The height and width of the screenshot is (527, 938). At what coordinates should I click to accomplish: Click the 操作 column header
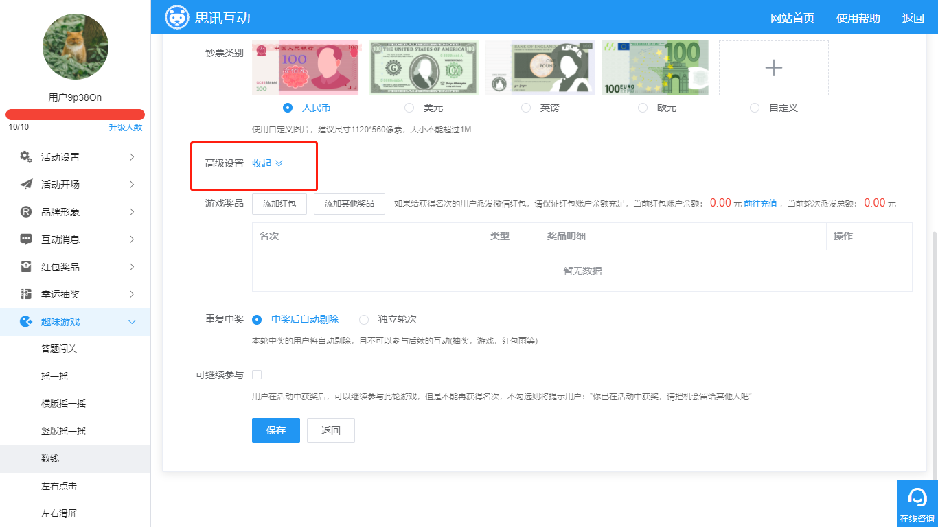[x=843, y=236]
